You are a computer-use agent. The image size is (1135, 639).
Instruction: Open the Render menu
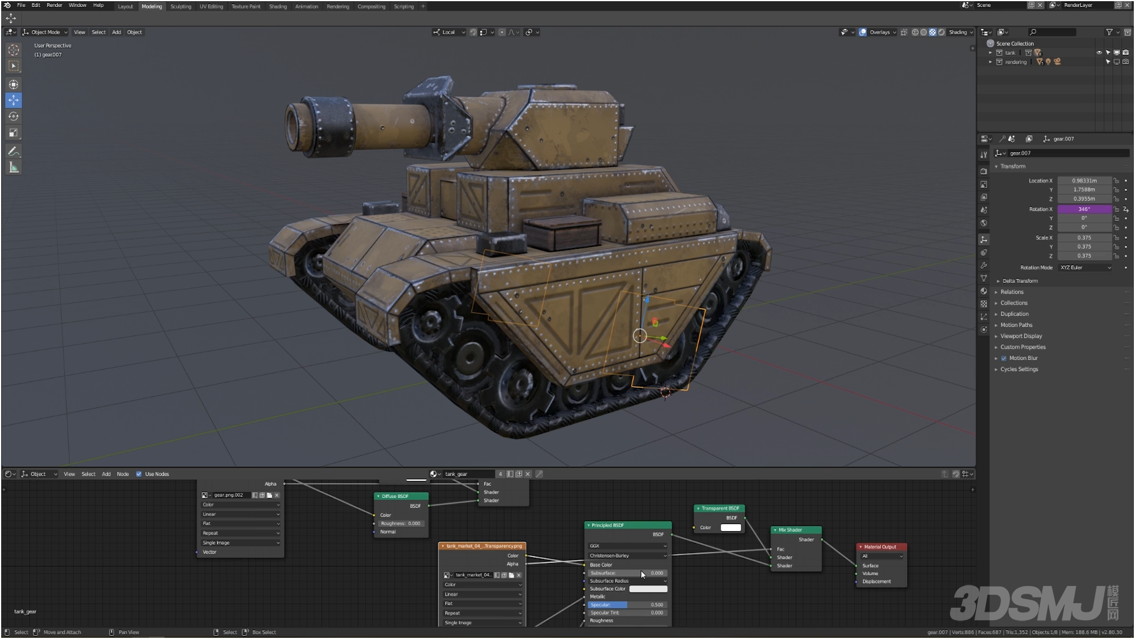click(54, 5)
